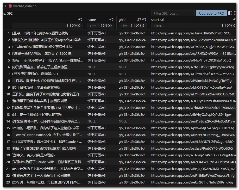The width and height of the screenshot is (239, 190).
Task: Click the square-lines icon in name filter
Action: 100,26
